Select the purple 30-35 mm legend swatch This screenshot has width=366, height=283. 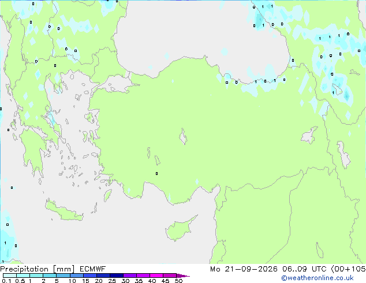(x=130, y=275)
